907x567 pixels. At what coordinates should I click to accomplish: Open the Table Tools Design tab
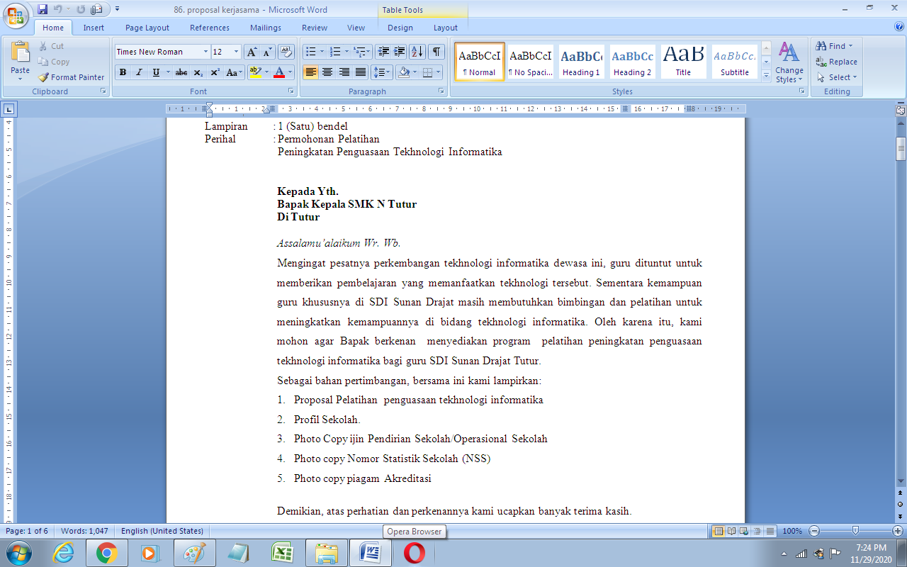[400, 28]
